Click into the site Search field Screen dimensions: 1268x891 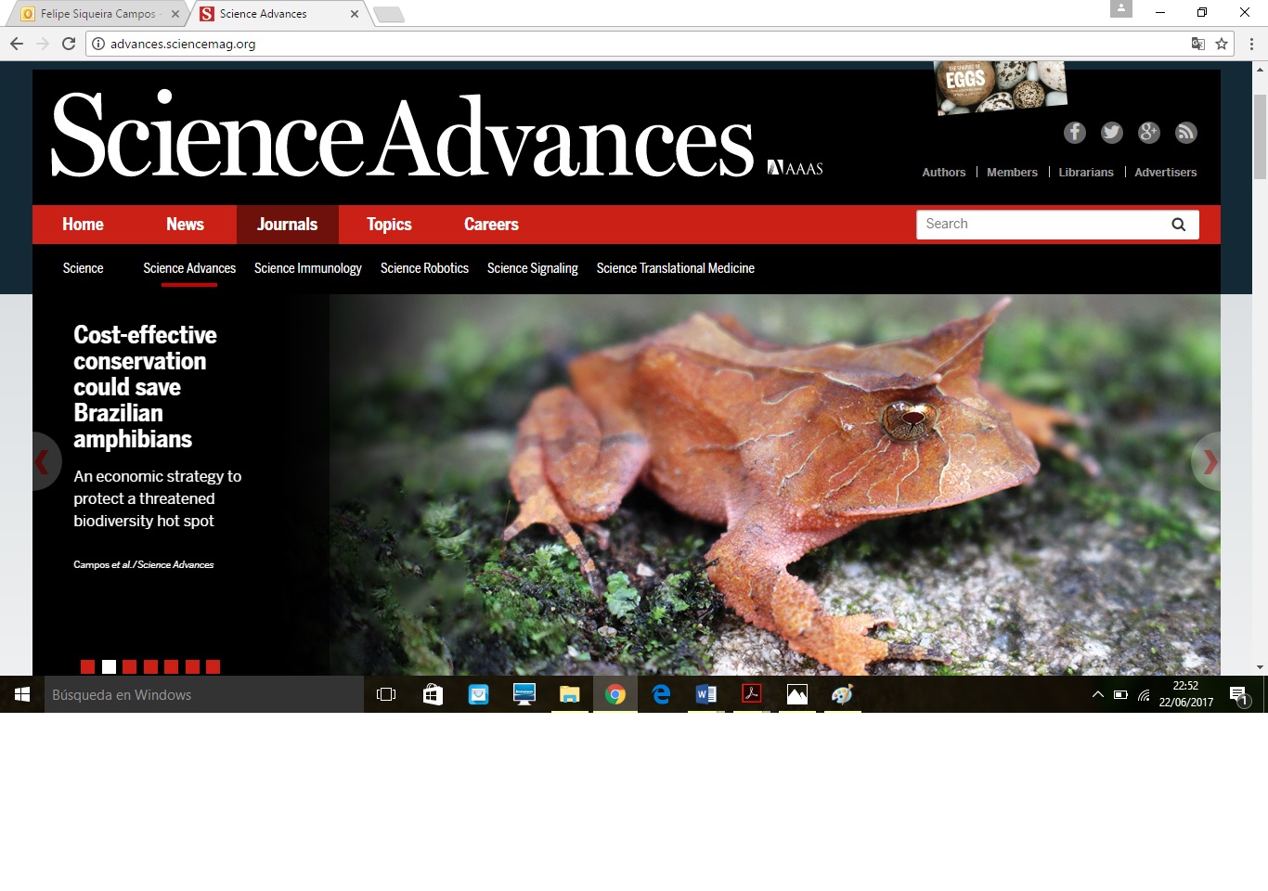tap(1040, 225)
